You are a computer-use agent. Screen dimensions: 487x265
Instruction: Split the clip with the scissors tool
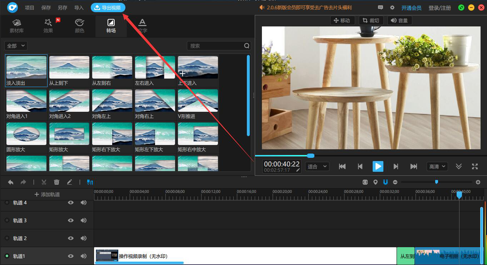[x=44, y=182]
